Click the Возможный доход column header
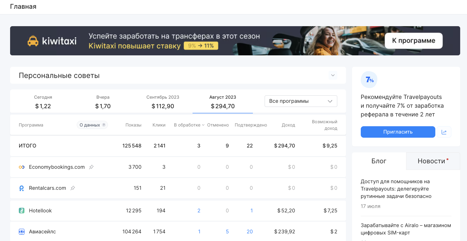 coord(324,125)
